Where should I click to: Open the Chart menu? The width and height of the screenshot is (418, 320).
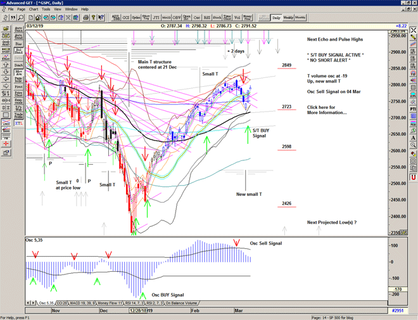coord(33,10)
